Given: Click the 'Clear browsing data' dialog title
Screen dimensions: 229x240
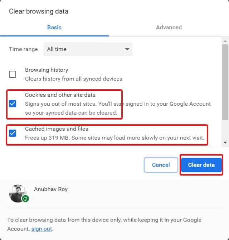Looking at the screenshot, I should click(x=39, y=11).
